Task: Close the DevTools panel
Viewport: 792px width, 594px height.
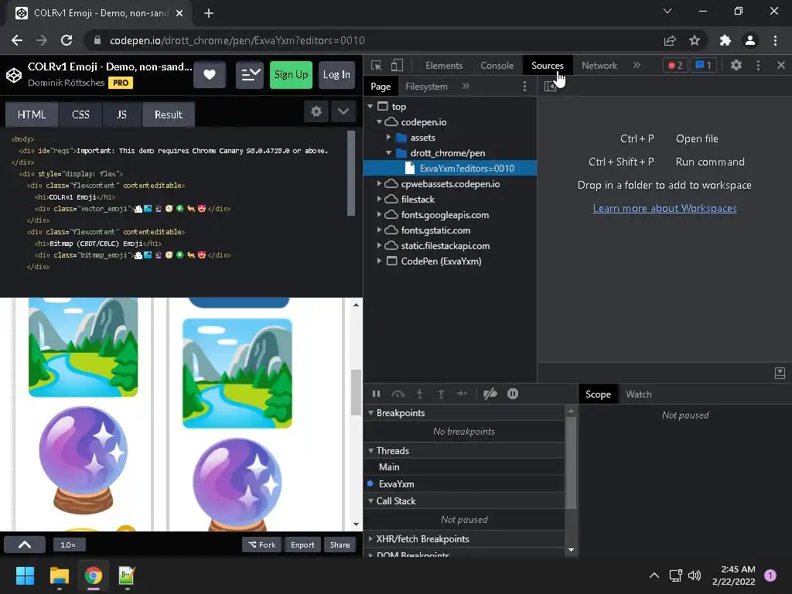Action: (781, 65)
